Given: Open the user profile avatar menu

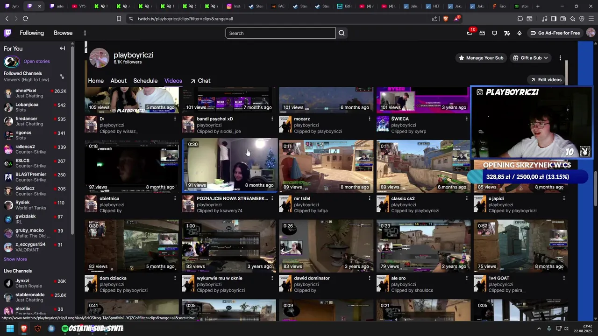Looking at the screenshot, I should point(591,33).
